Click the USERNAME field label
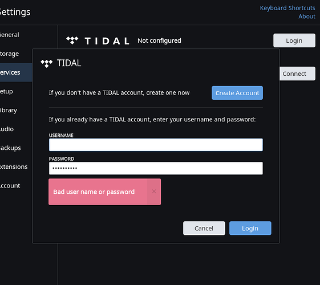The width and height of the screenshot is (320, 285). 61,135
